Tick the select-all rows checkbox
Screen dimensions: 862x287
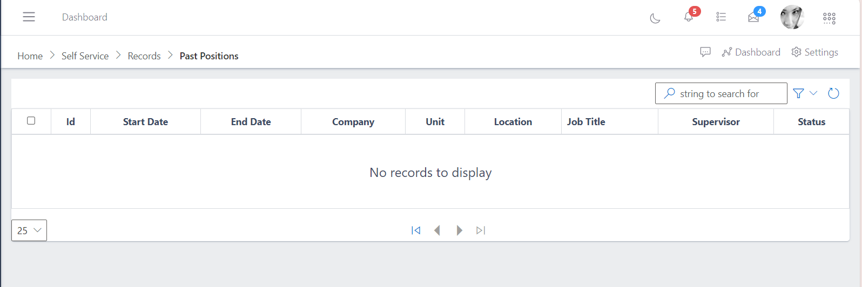[31, 121]
